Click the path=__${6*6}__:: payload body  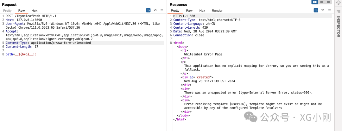click(x=21, y=54)
